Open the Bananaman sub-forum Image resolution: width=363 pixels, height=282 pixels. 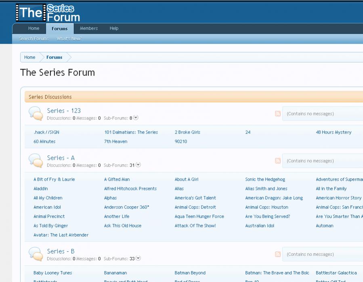(115, 273)
